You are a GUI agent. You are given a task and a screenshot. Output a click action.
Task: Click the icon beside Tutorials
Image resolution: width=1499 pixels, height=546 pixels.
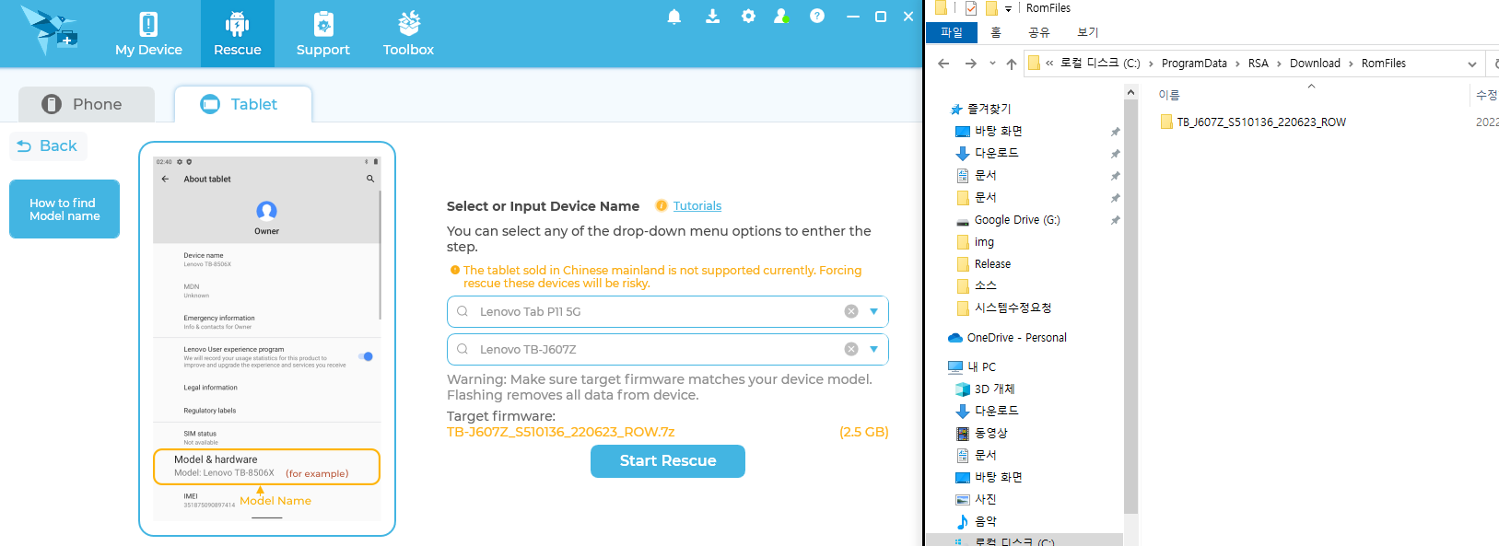[661, 205]
